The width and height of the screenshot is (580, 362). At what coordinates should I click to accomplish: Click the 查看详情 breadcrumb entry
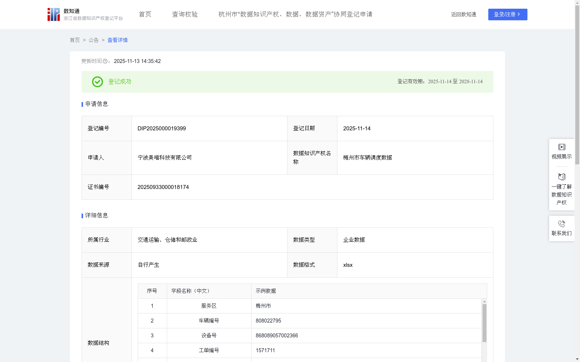coord(117,40)
